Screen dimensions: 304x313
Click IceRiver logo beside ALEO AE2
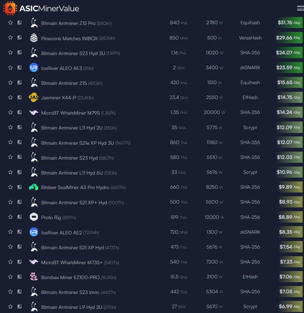point(34,232)
